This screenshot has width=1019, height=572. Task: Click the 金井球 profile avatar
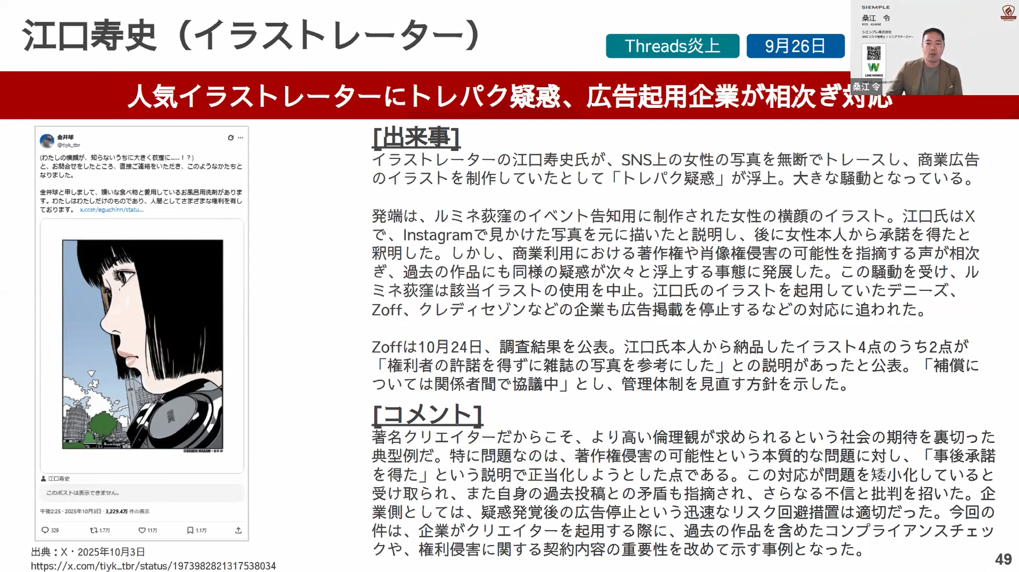point(47,141)
